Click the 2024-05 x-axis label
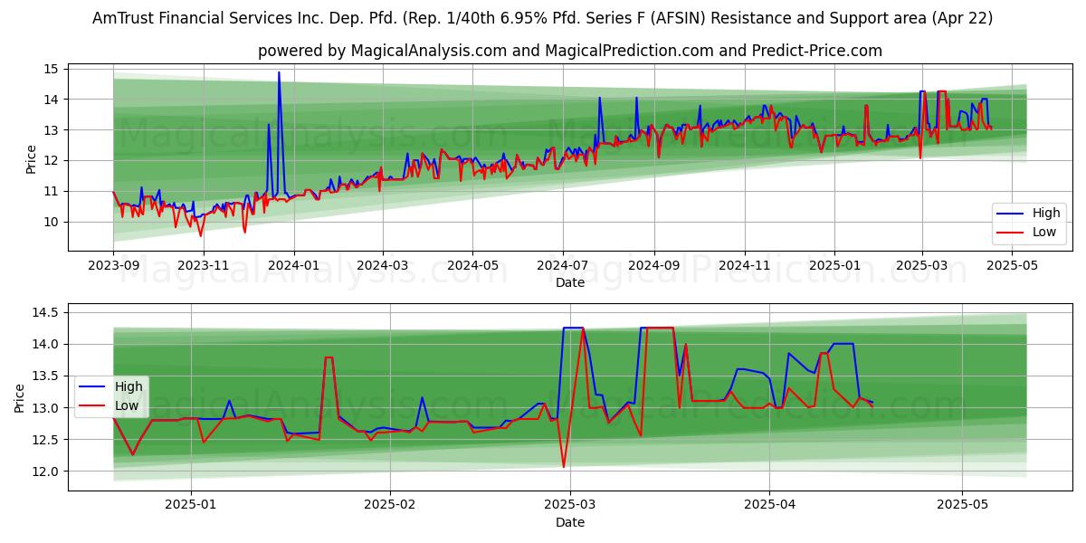This screenshot has width=1086, height=543. [x=472, y=267]
